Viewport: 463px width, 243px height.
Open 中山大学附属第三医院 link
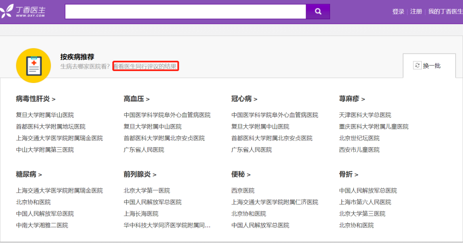coord(45,150)
